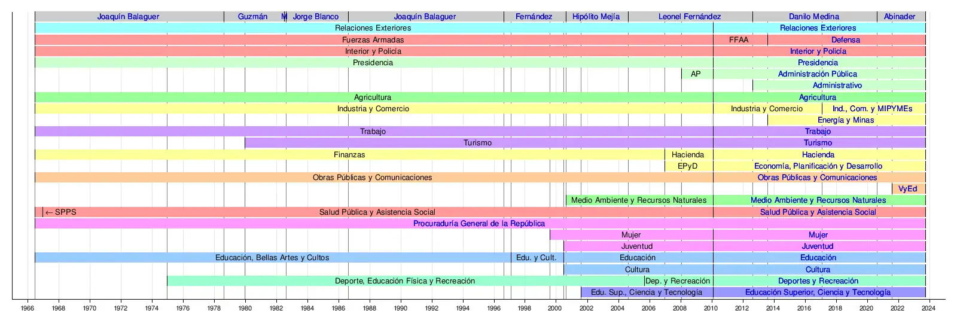Image resolution: width=957 pixels, height=311 pixels.
Task: Open Educación Superior, Ciencia y Tecnología link
Action: (x=818, y=292)
